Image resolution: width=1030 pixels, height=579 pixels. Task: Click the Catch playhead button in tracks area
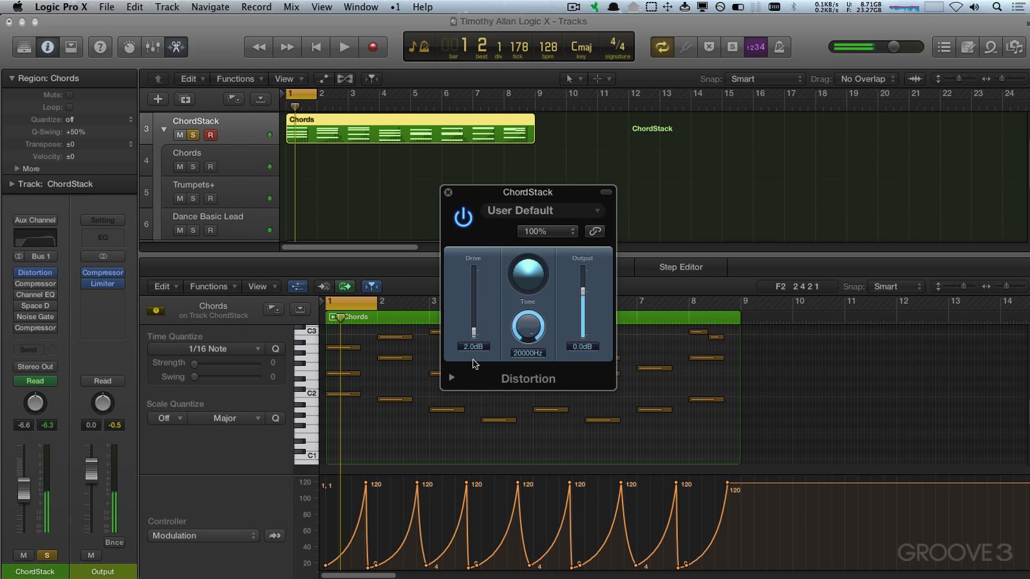pyautogui.click(x=371, y=78)
